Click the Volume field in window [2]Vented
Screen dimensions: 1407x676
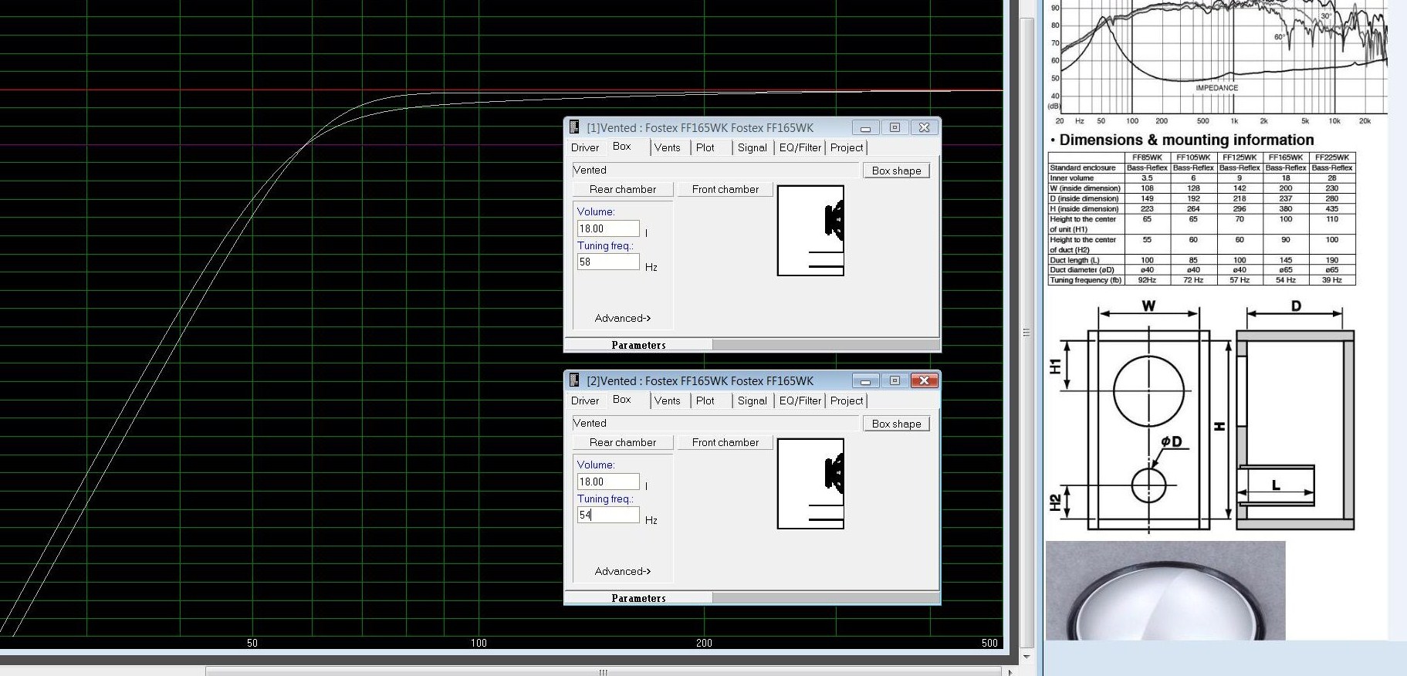pyautogui.click(x=608, y=482)
